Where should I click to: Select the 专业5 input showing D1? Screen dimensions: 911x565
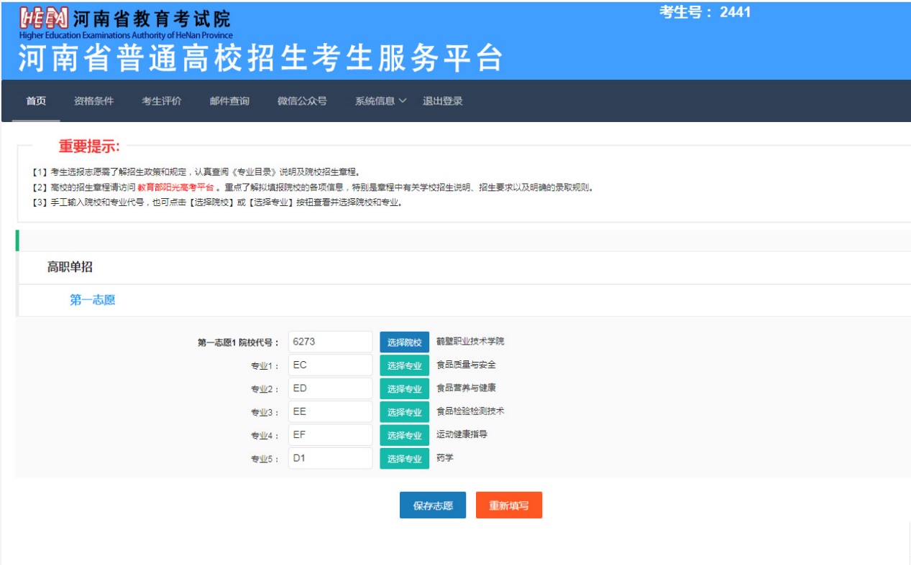point(330,458)
